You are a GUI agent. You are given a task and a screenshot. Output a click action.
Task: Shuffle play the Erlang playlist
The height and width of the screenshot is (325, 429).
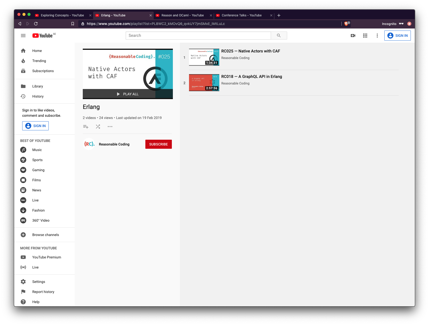pyautogui.click(x=98, y=127)
